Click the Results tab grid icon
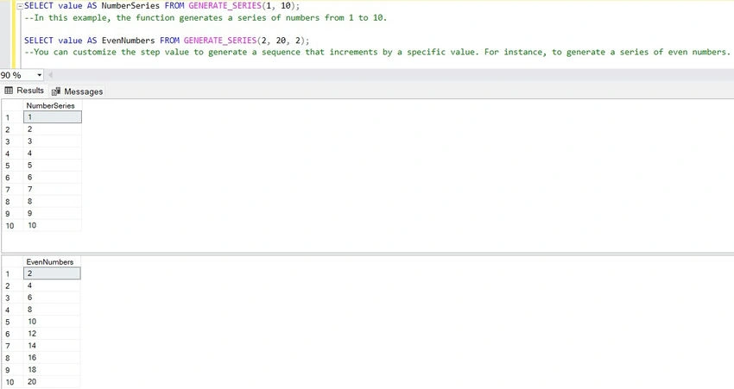The height and width of the screenshot is (389, 734). tap(9, 91)
